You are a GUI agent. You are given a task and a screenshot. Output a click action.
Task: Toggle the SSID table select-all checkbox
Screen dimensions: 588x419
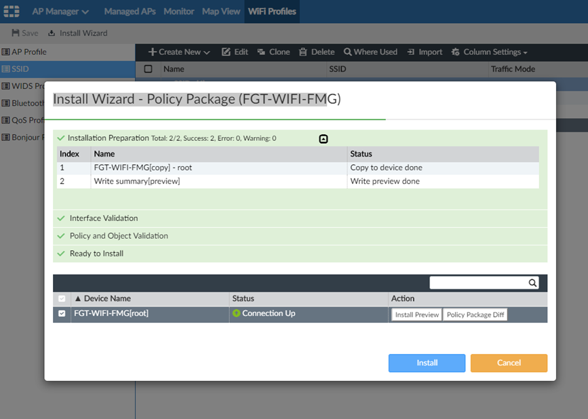click(148, 69)
